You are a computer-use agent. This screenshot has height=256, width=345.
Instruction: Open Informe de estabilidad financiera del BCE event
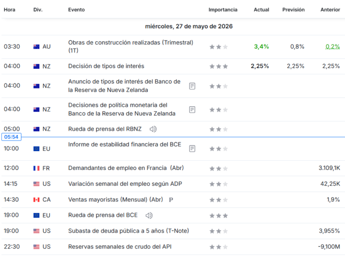pos(125,145)
